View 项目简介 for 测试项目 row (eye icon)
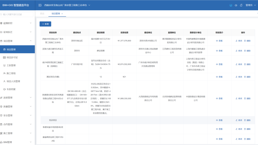Screen dimensions: 258x145 tap(217, 77)
